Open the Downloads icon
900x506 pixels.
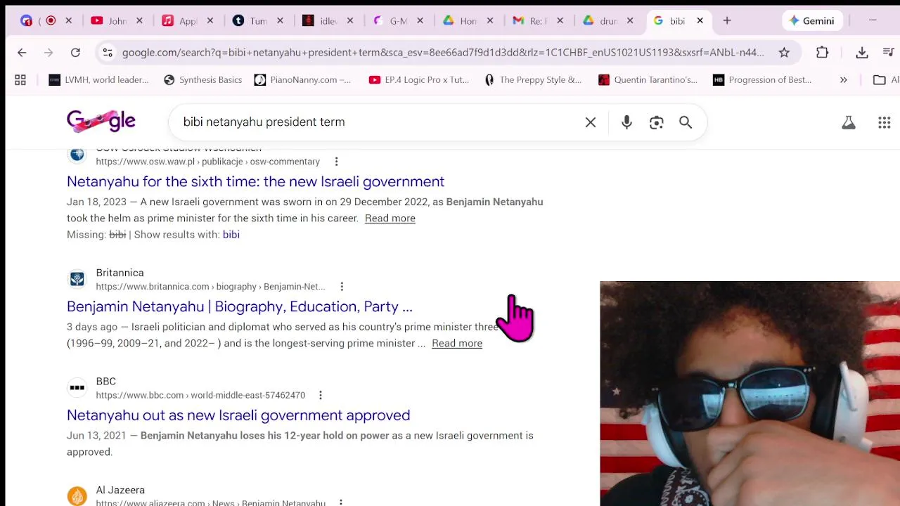[x=862, y=52]
